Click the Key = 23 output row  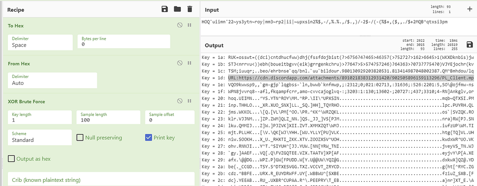(338, 119)
